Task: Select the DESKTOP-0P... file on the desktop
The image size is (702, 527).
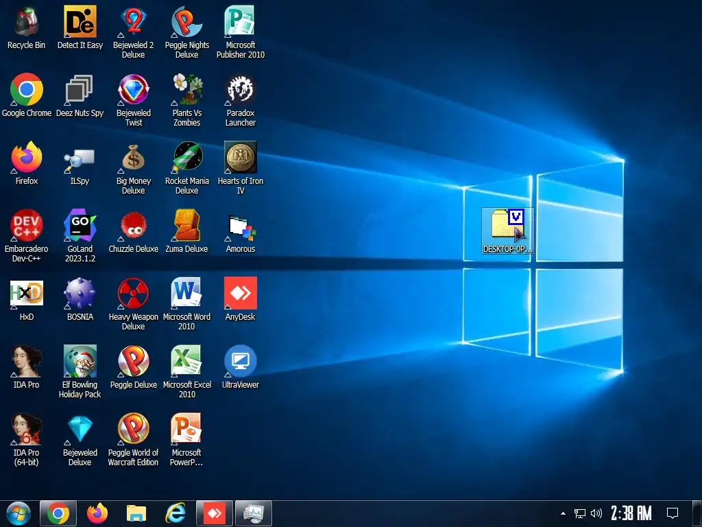Action: (x=508, y=231)
